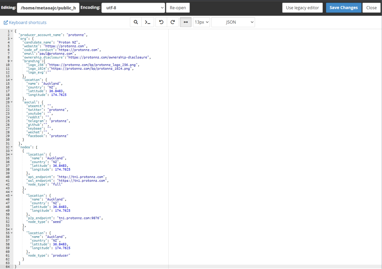Click the protonnz_1024.png URL
Viewport: 382px width, 269px height.
click(x=91, y=69)
